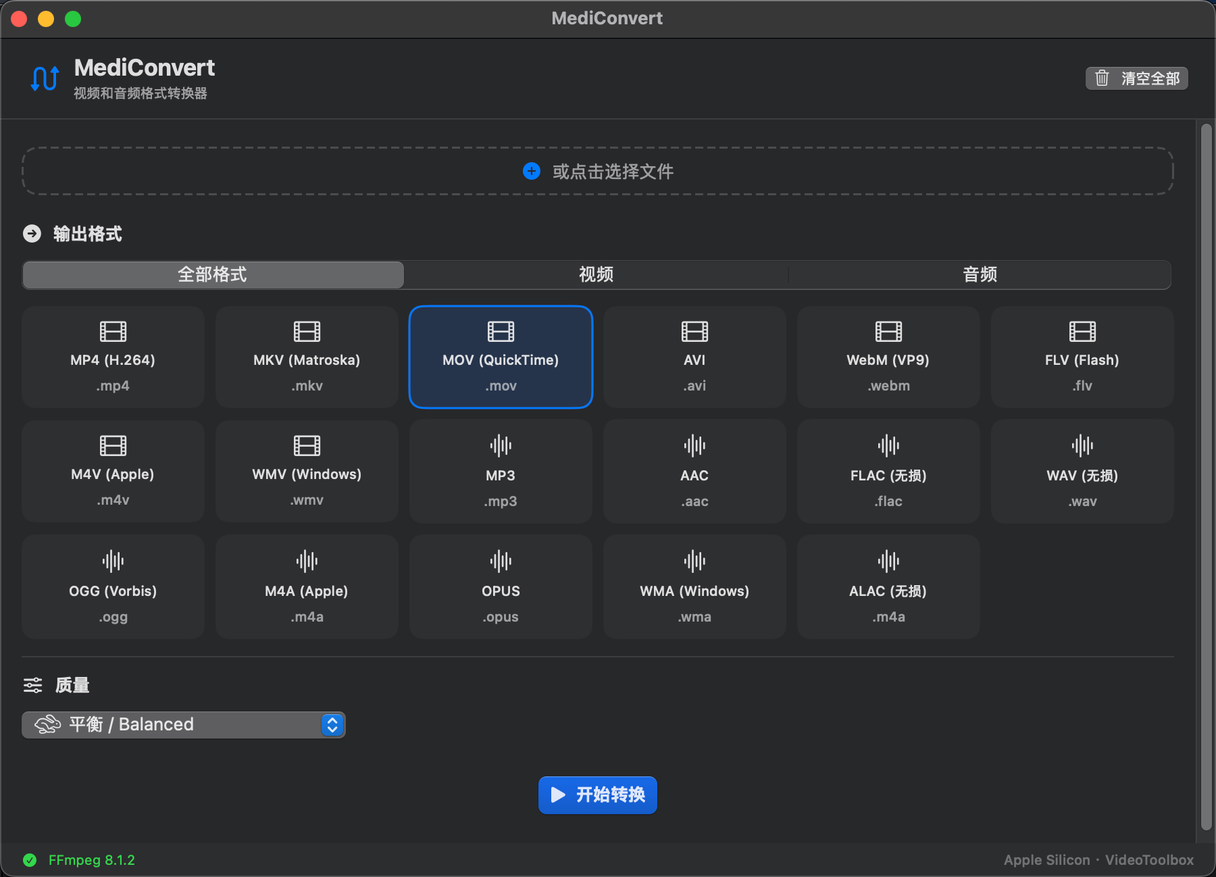Viewport: 1216px width, 877px height.
Task: Click the waveform icon on ALAC (无损)
Action: pyautogui.click(x=888, y=561)
